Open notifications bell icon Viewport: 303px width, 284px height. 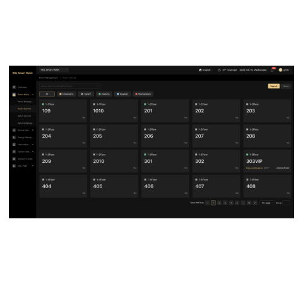pos(272,70)
